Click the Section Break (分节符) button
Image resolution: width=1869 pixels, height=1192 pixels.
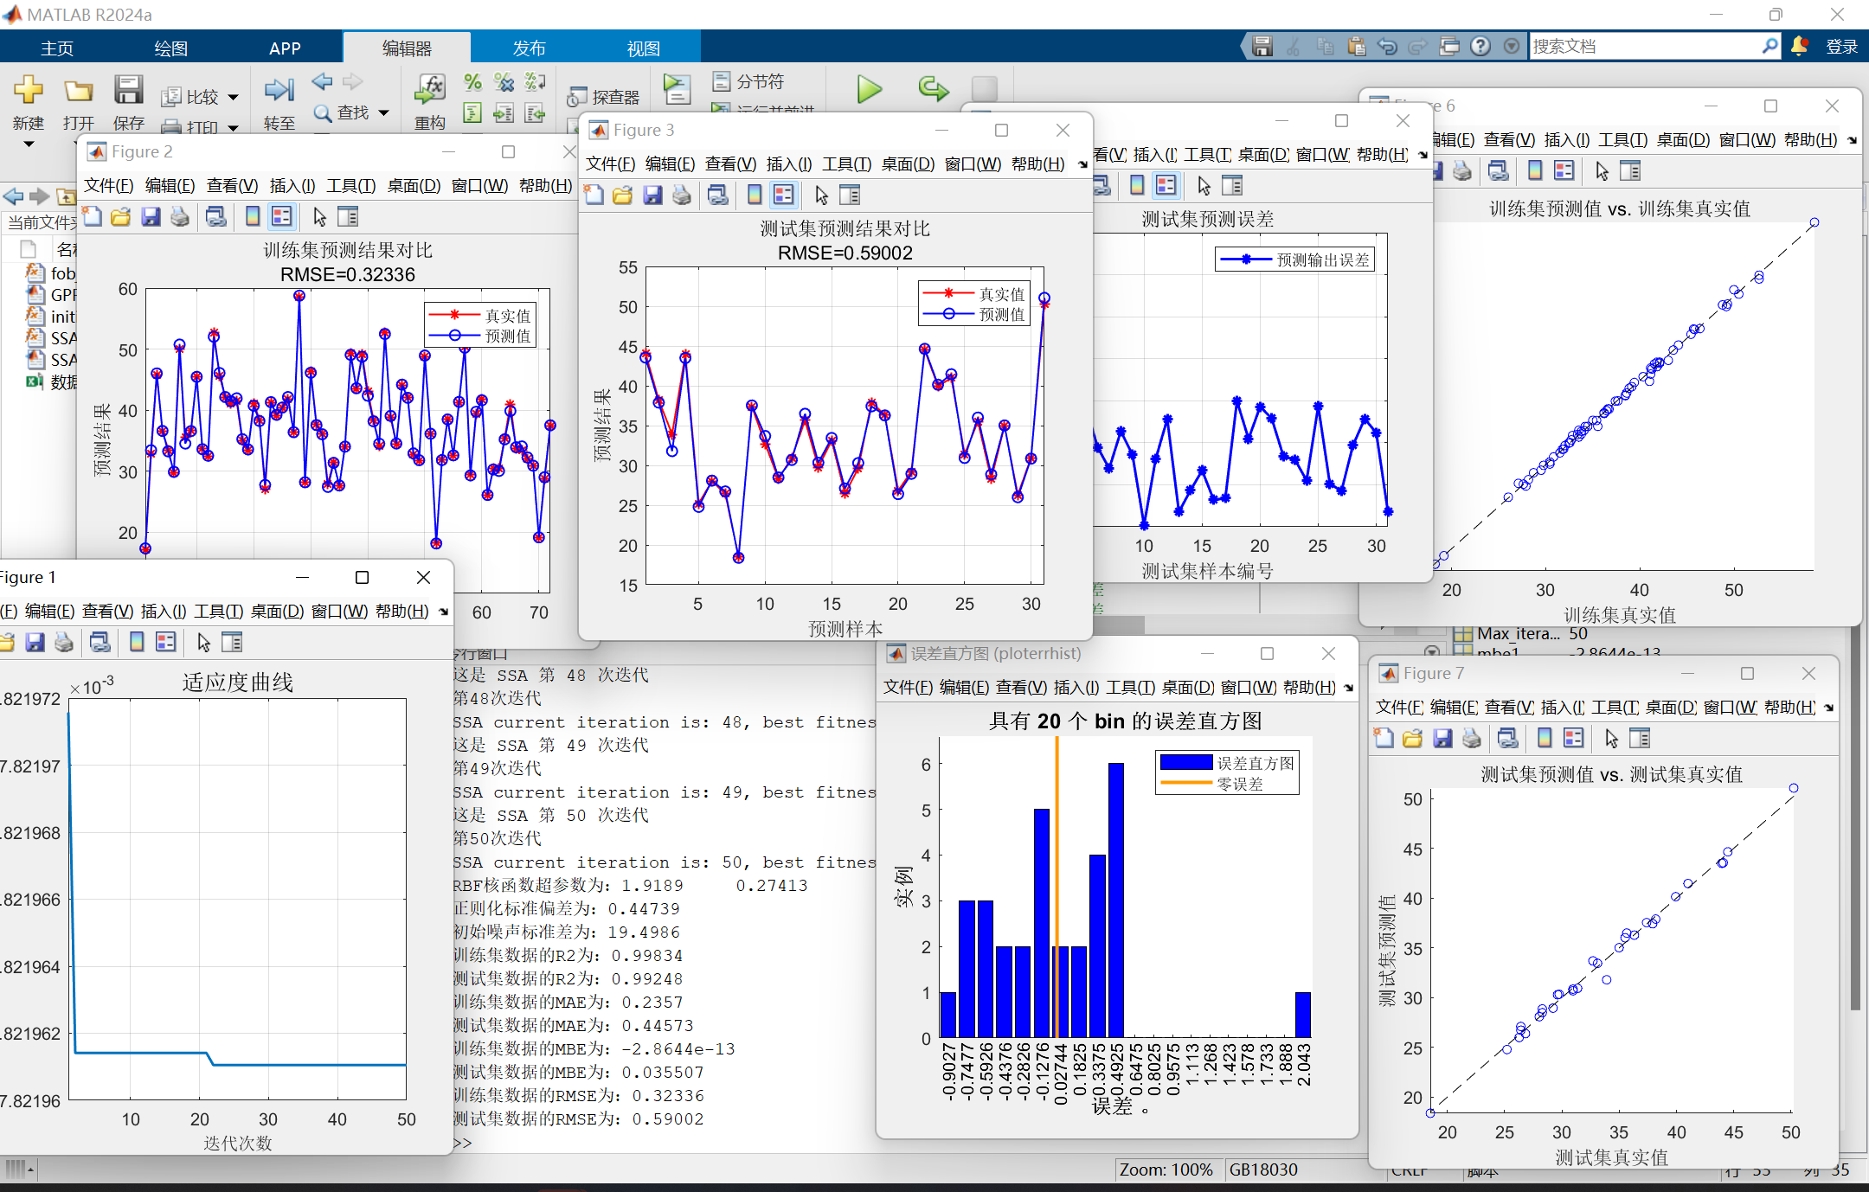click(749, 82)
